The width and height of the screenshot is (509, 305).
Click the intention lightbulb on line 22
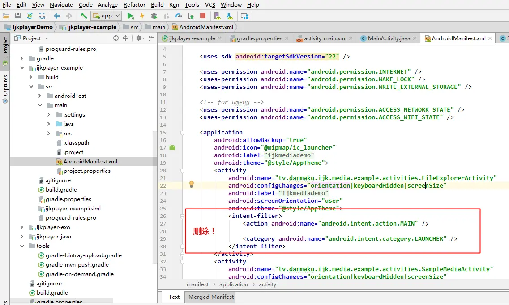pyautogui.click(x=191, y=184)
